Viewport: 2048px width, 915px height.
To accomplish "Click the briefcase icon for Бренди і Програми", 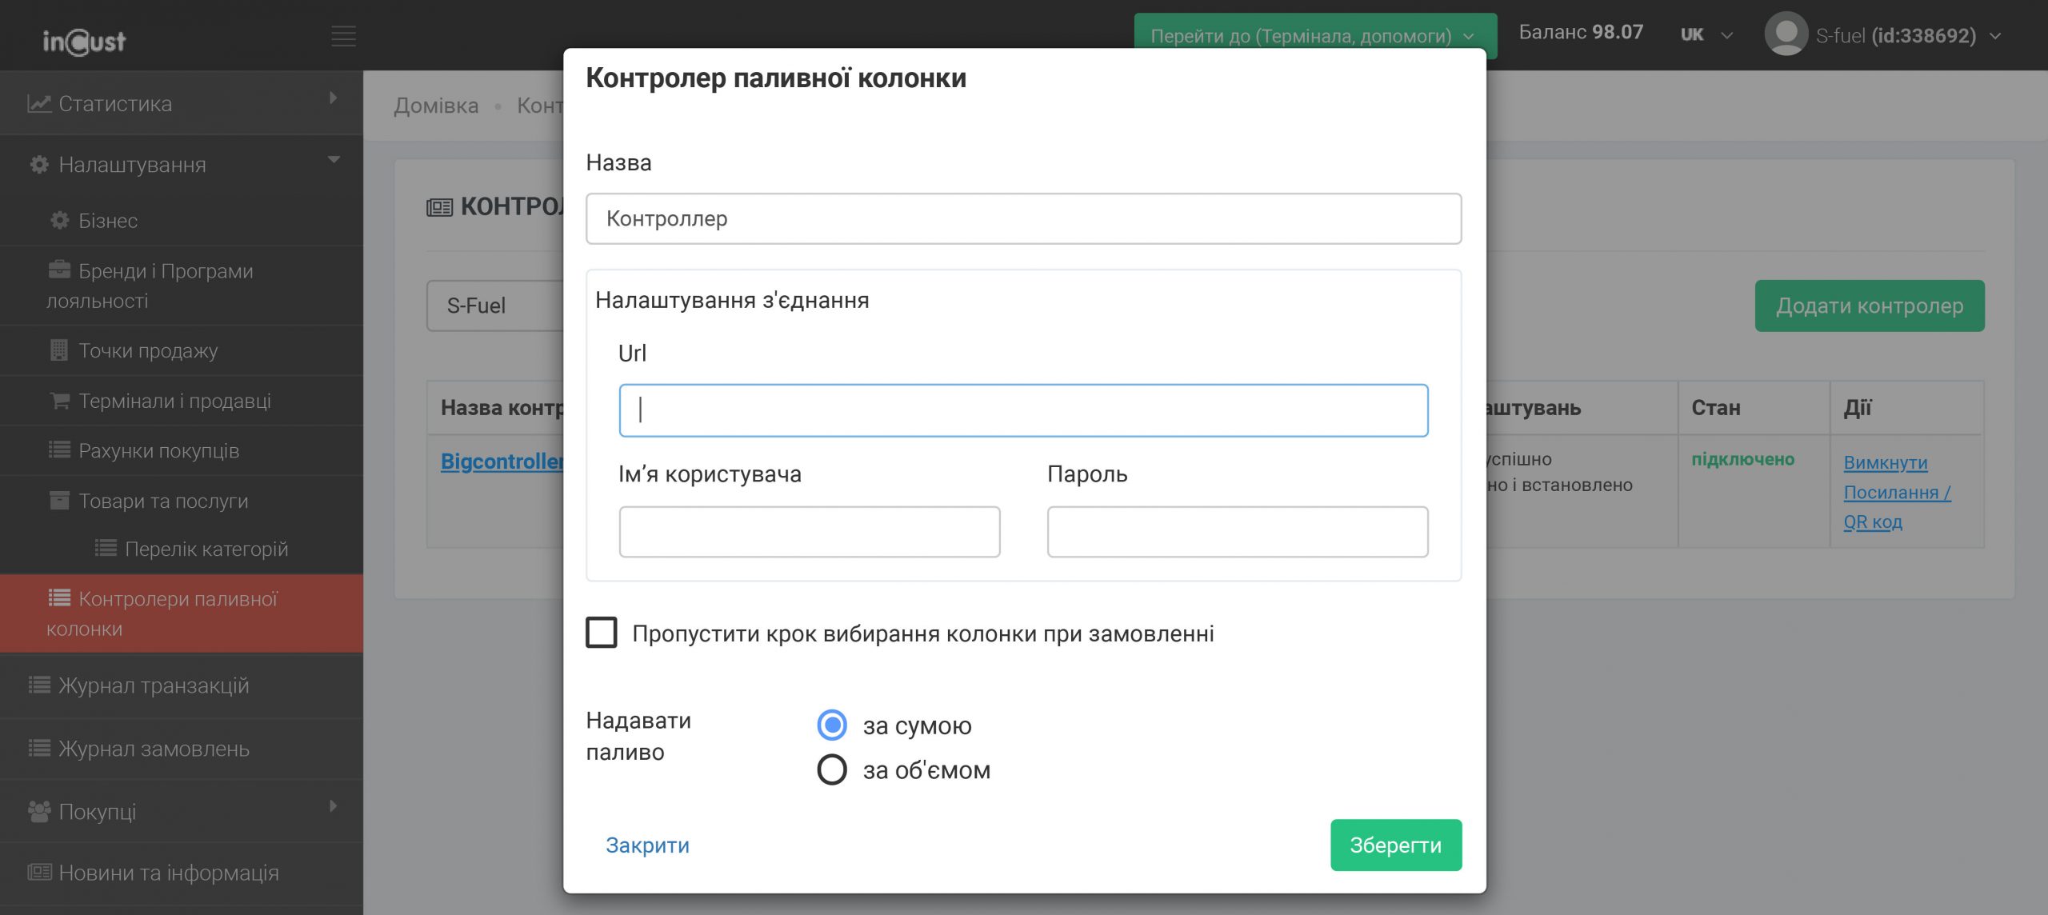I will (59, 270).
